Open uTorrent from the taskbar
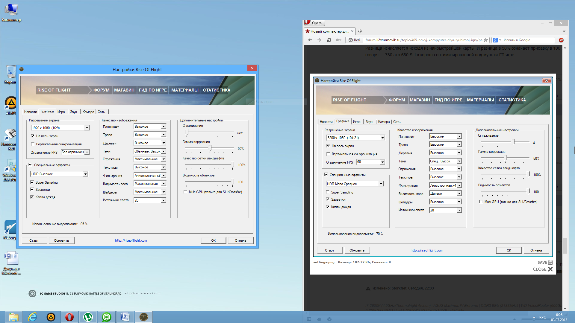Image resolution: width=575 pixels, height=323 pixels. point(88,317)
